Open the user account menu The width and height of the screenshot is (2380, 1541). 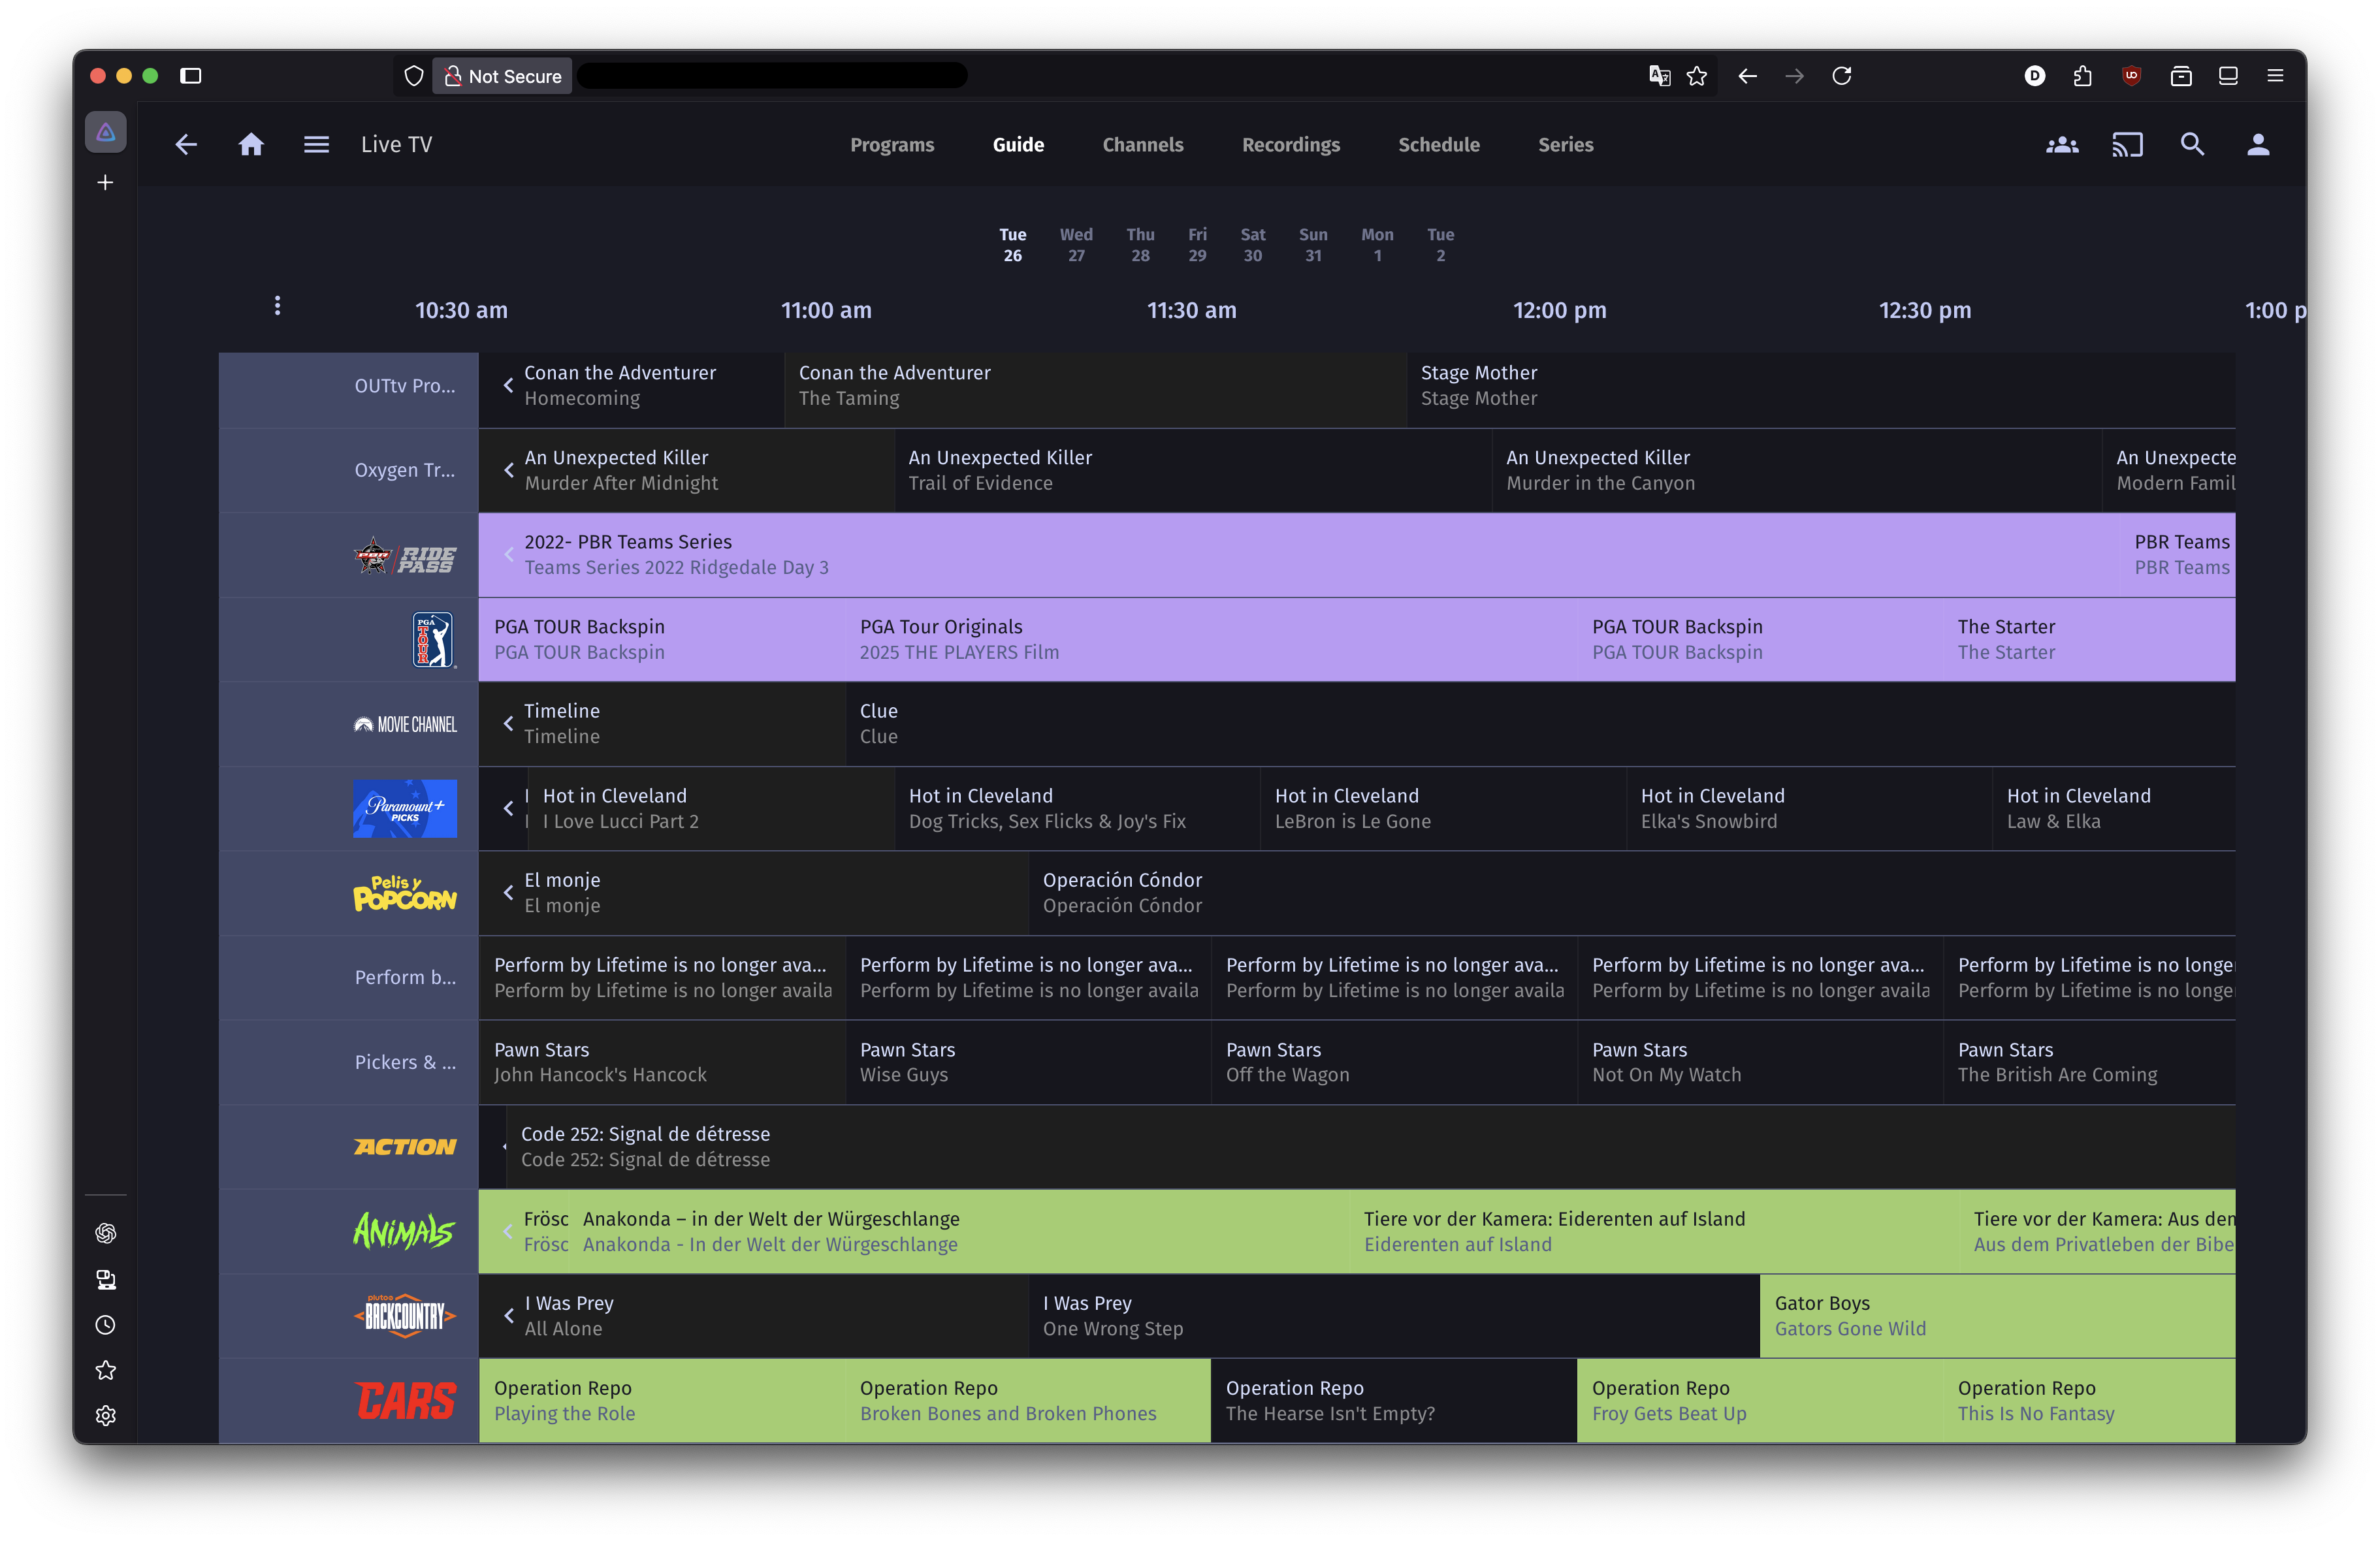(x=2258, y=144)
